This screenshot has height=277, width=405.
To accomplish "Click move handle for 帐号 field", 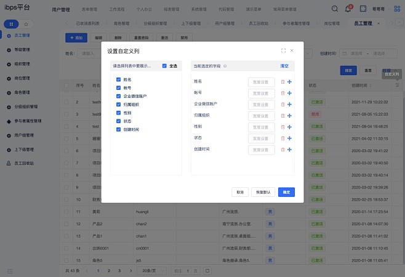I will pos(289,94).
